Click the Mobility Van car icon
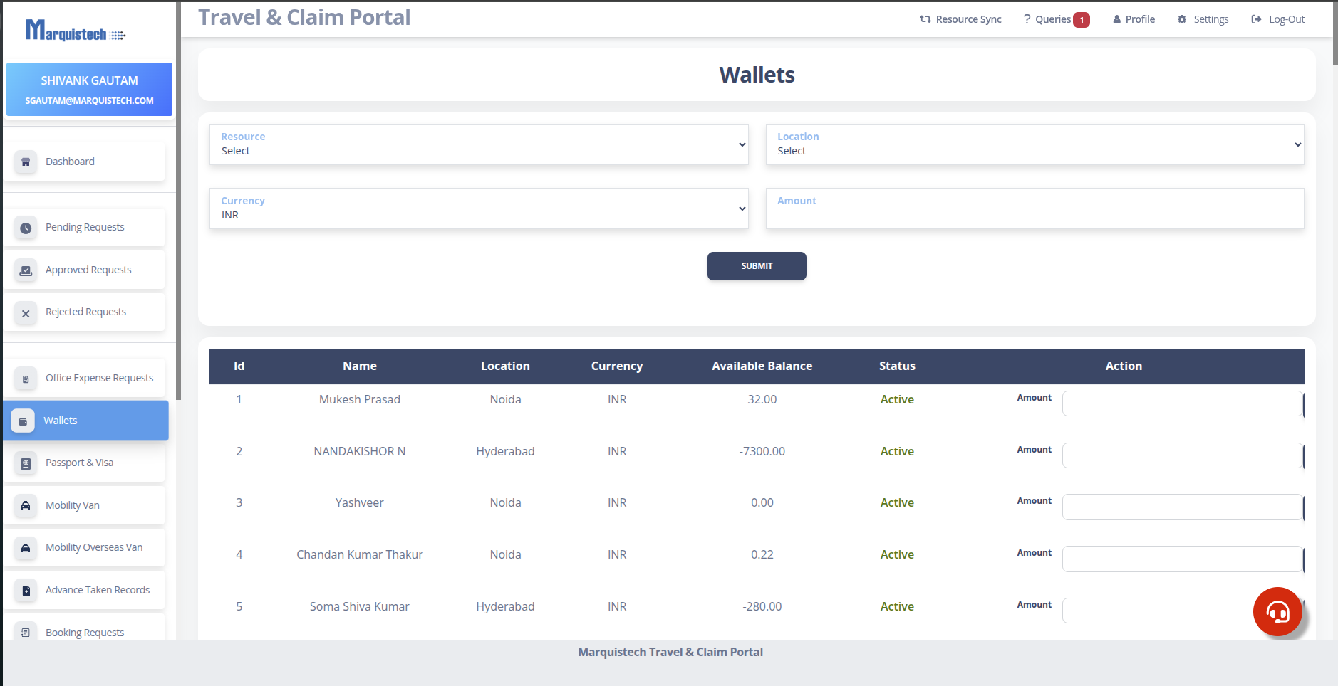The height and width of the screenshot is (686, 1338). click(x=26, y=506)
